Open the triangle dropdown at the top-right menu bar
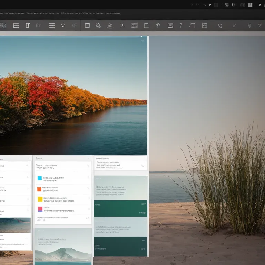Image resolution: width=265 pixels, height=265 pixels. pos(259,5)
